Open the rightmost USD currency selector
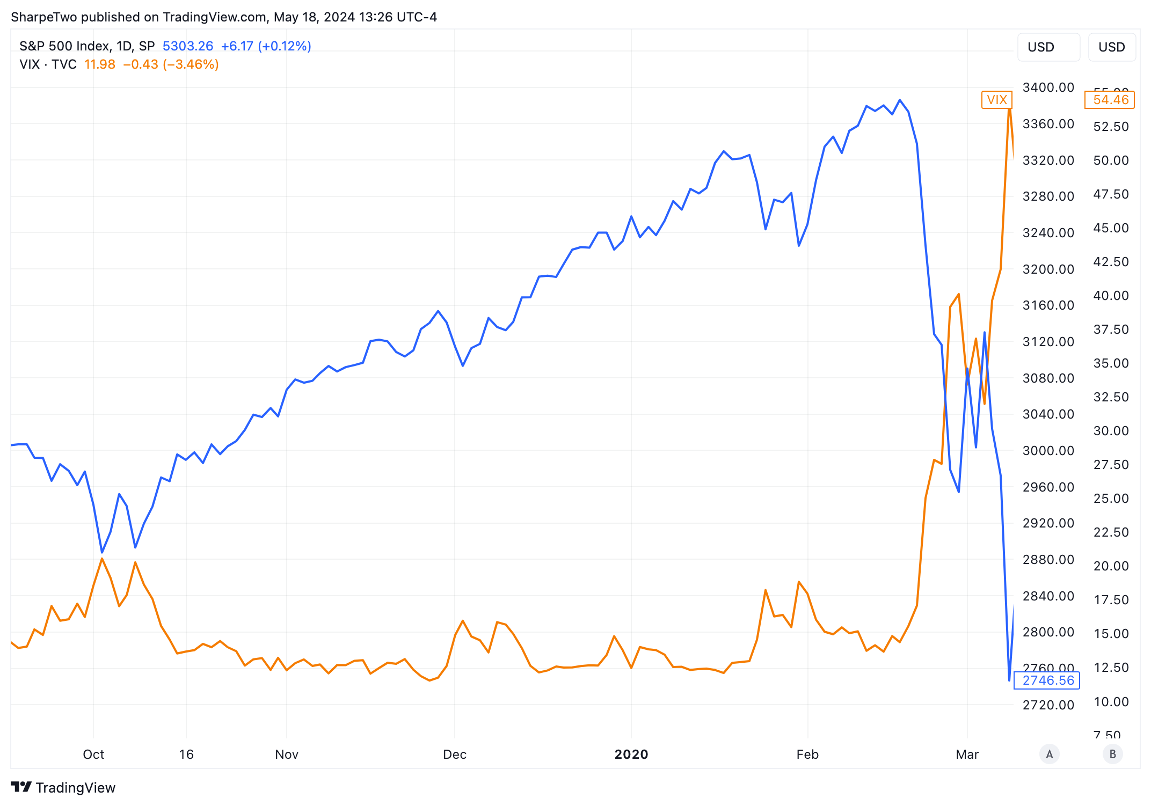This screenshot has height=806, width=1151. click(1111, 47)
